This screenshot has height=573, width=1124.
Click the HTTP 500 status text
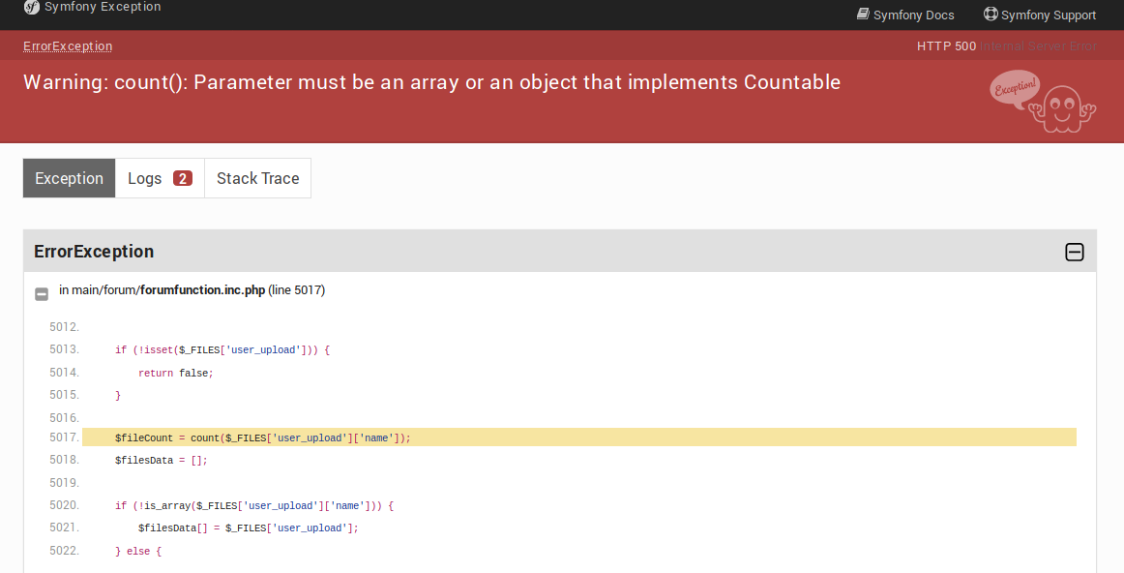point(946,45)
